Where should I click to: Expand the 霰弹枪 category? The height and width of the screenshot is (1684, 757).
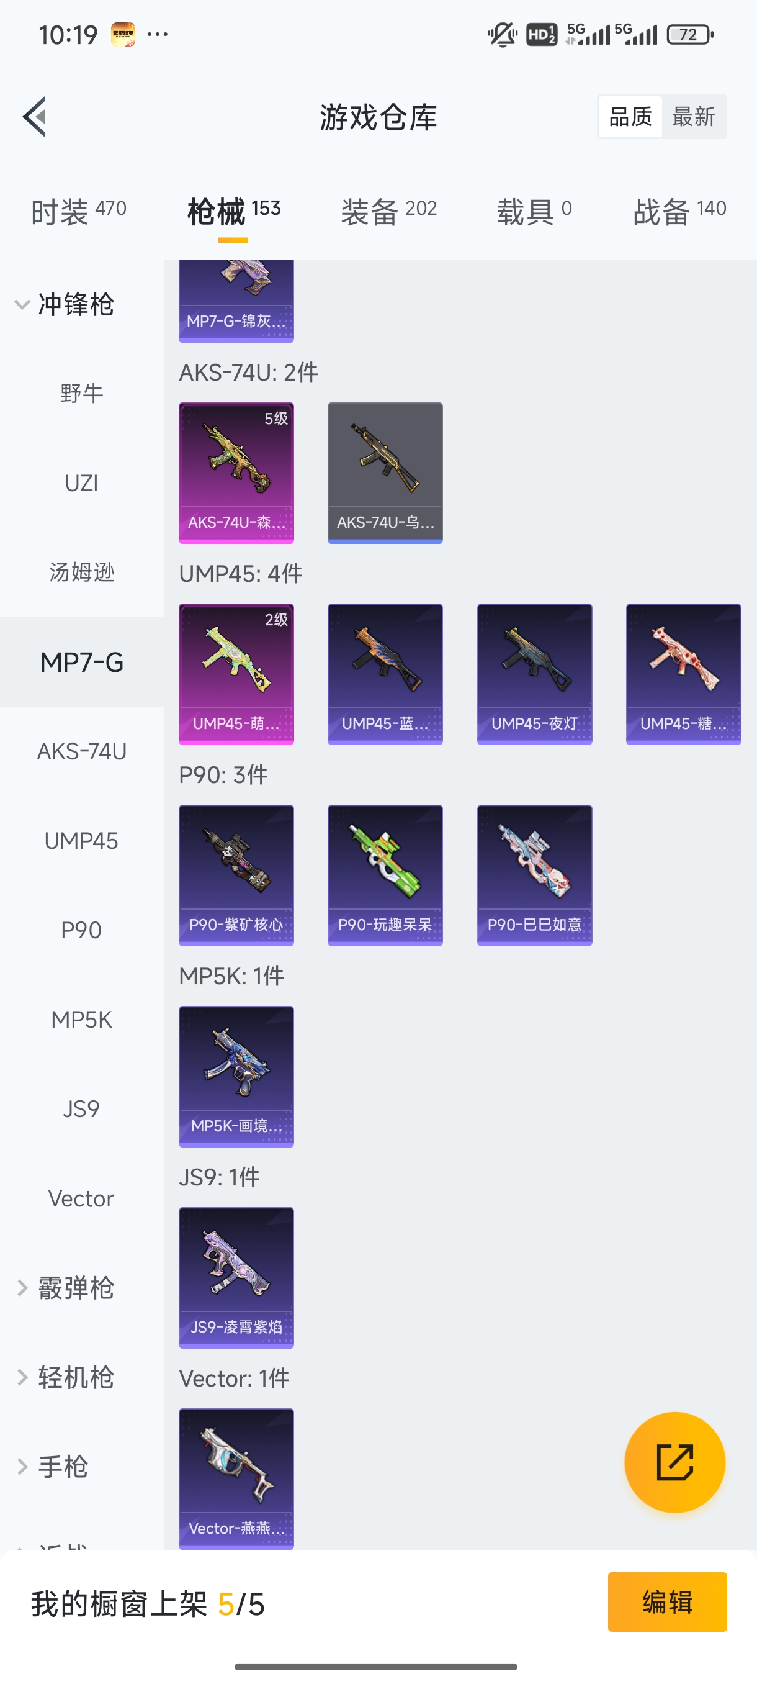65,1288
